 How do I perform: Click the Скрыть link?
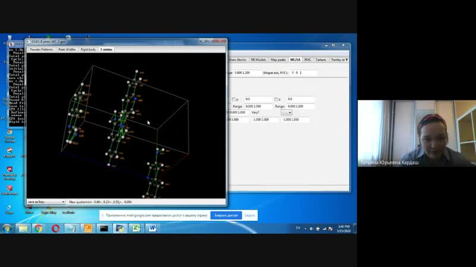click(249, 215)
